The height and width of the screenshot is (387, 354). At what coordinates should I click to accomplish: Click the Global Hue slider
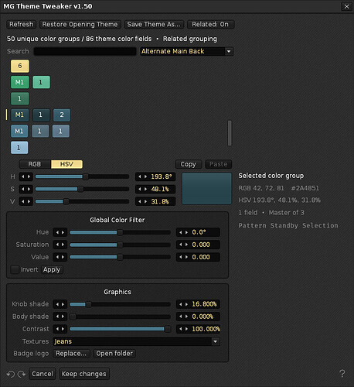pos(120,232)
